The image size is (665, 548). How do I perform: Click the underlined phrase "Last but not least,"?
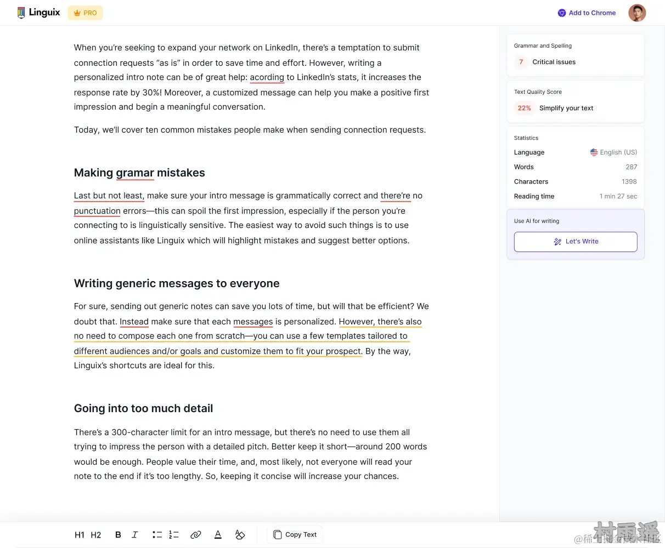click(x=109, y=196)
